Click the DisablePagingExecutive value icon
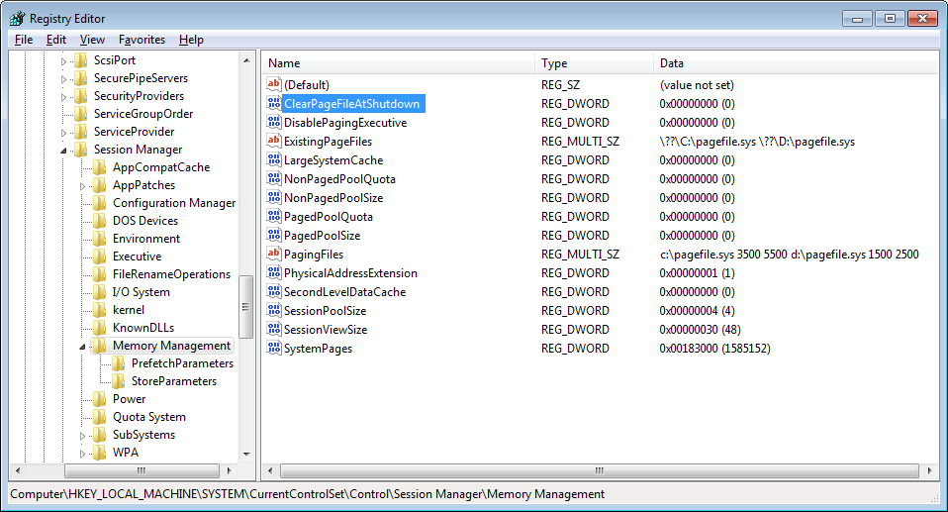The height and width of the screenshot is (512, 948). (x=274, y=122)
